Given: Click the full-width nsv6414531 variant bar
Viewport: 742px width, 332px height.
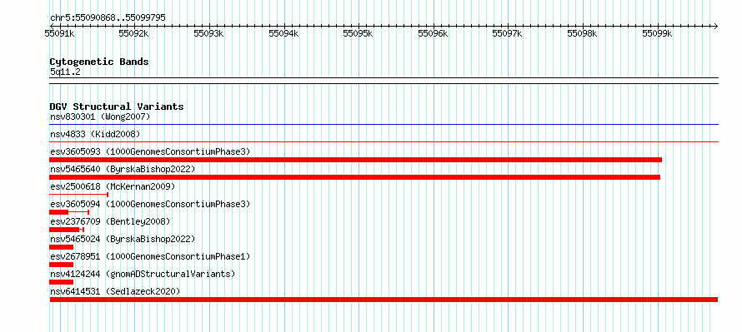Looking at the screenshot, I should (384, 300).
